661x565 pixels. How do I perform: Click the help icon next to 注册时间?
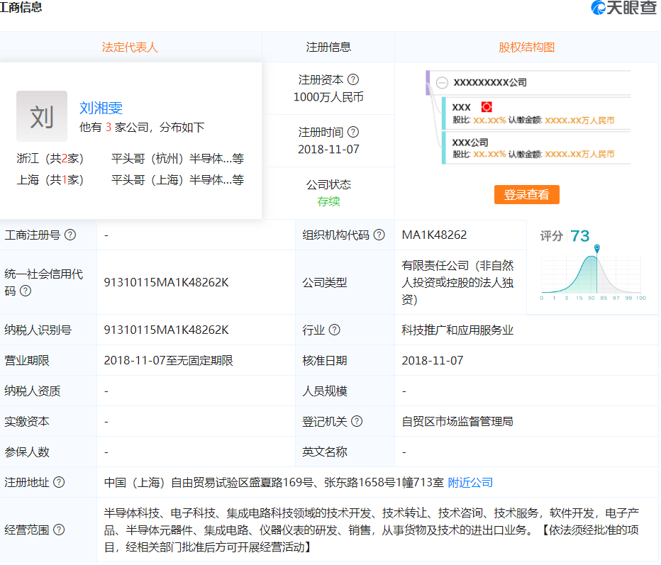point(353,132)
